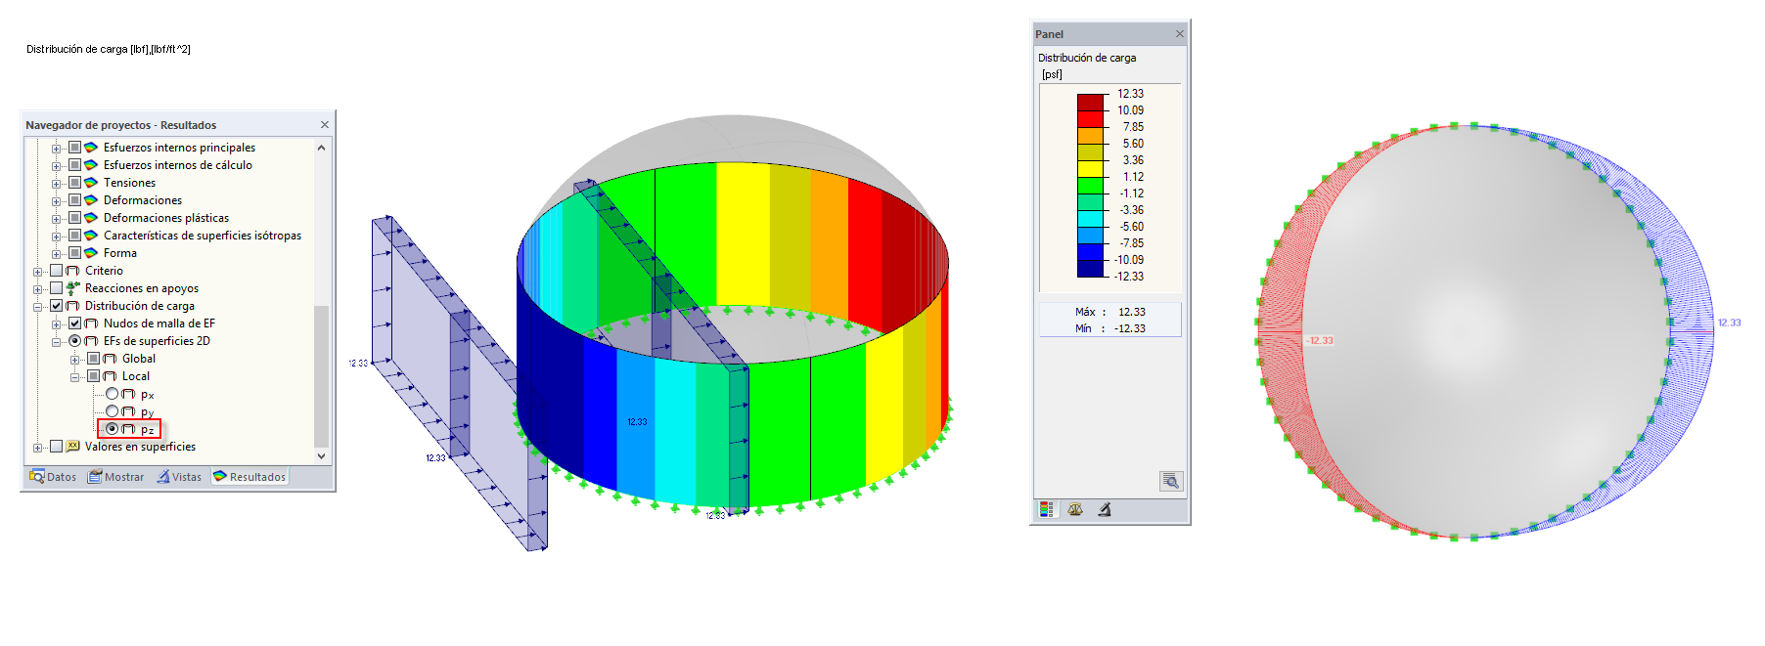Toggle the Criterio checkbox
The width and height of the screenshot is (1765, 646).
pos(56,271)
